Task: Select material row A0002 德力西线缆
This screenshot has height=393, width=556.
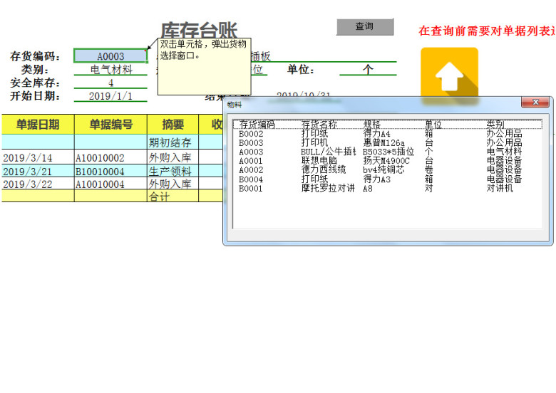Action: click(x=387, y=170)
